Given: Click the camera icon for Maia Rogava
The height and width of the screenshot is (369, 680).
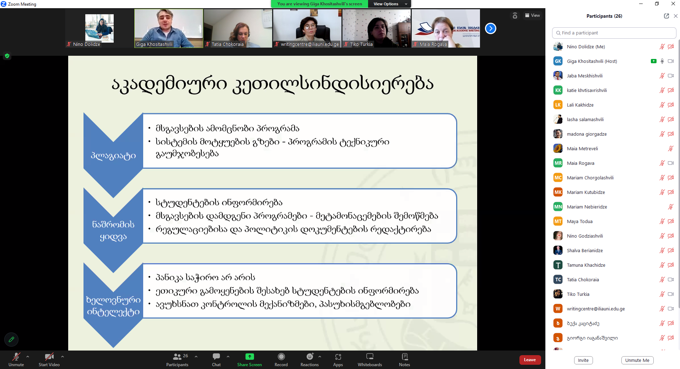Looking at the screenshot, I should [x=671, y=163].
